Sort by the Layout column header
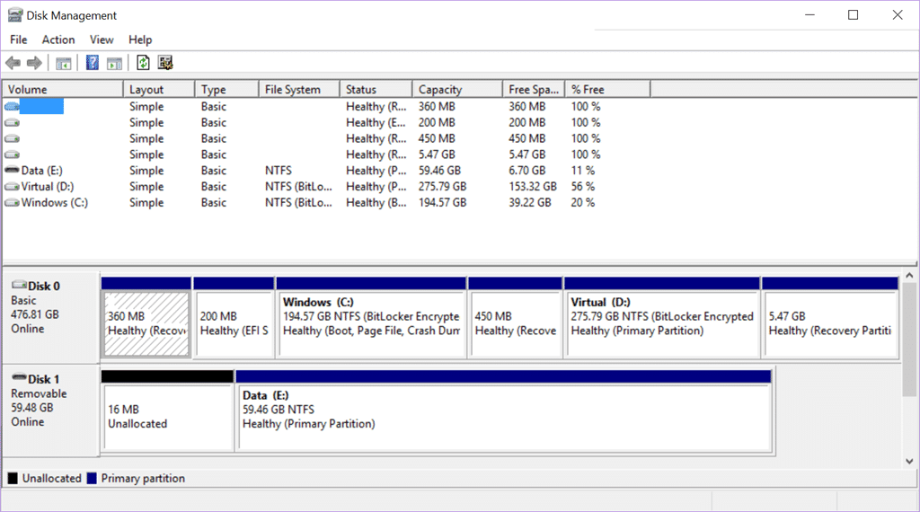This screenshot has height=512, width=920. [x=158, y=89]
